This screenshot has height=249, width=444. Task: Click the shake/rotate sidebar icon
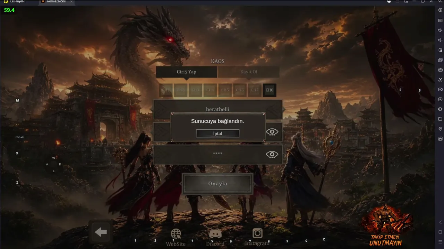tap(440, 109)
